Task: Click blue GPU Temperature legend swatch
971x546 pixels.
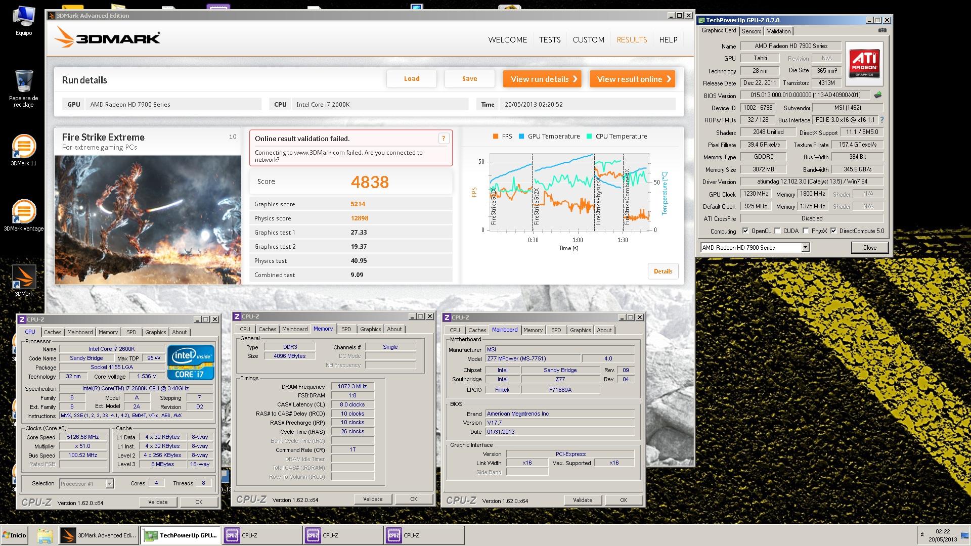Action: tap(521, 136)
